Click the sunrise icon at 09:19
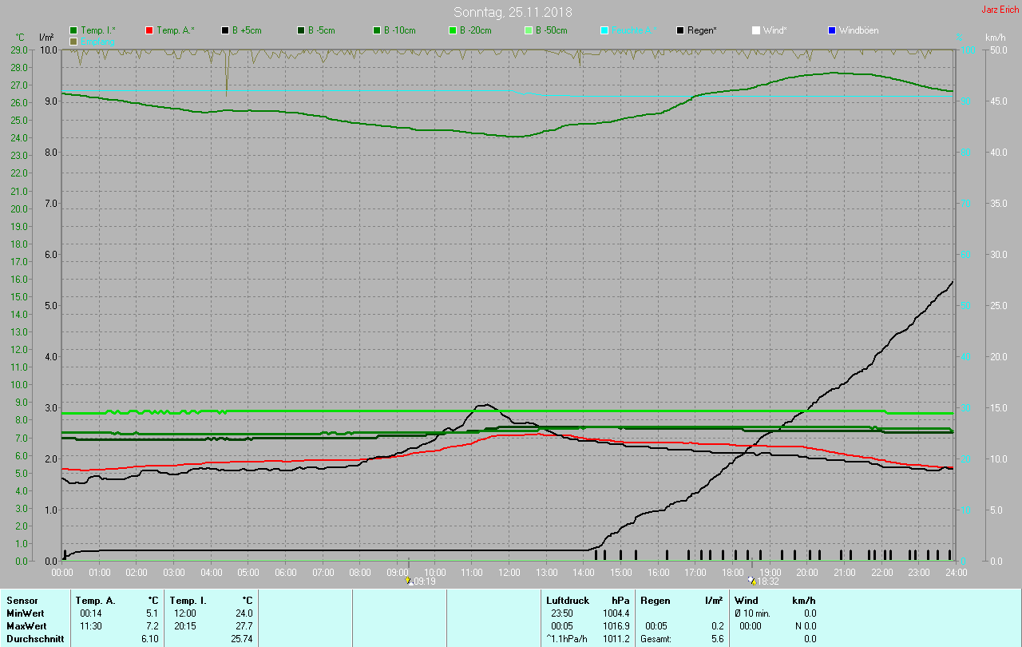Image resolution: width=1022 pixels, height=647 pixels. pos(409,582)
